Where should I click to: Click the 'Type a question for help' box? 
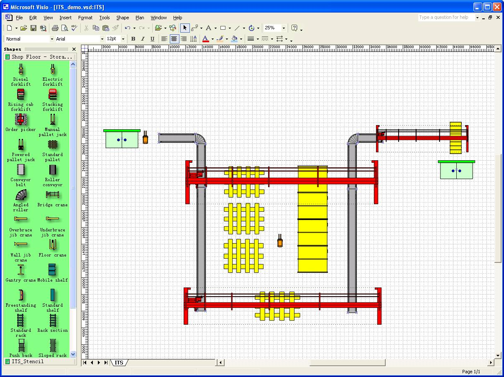(x=446, y=18)
